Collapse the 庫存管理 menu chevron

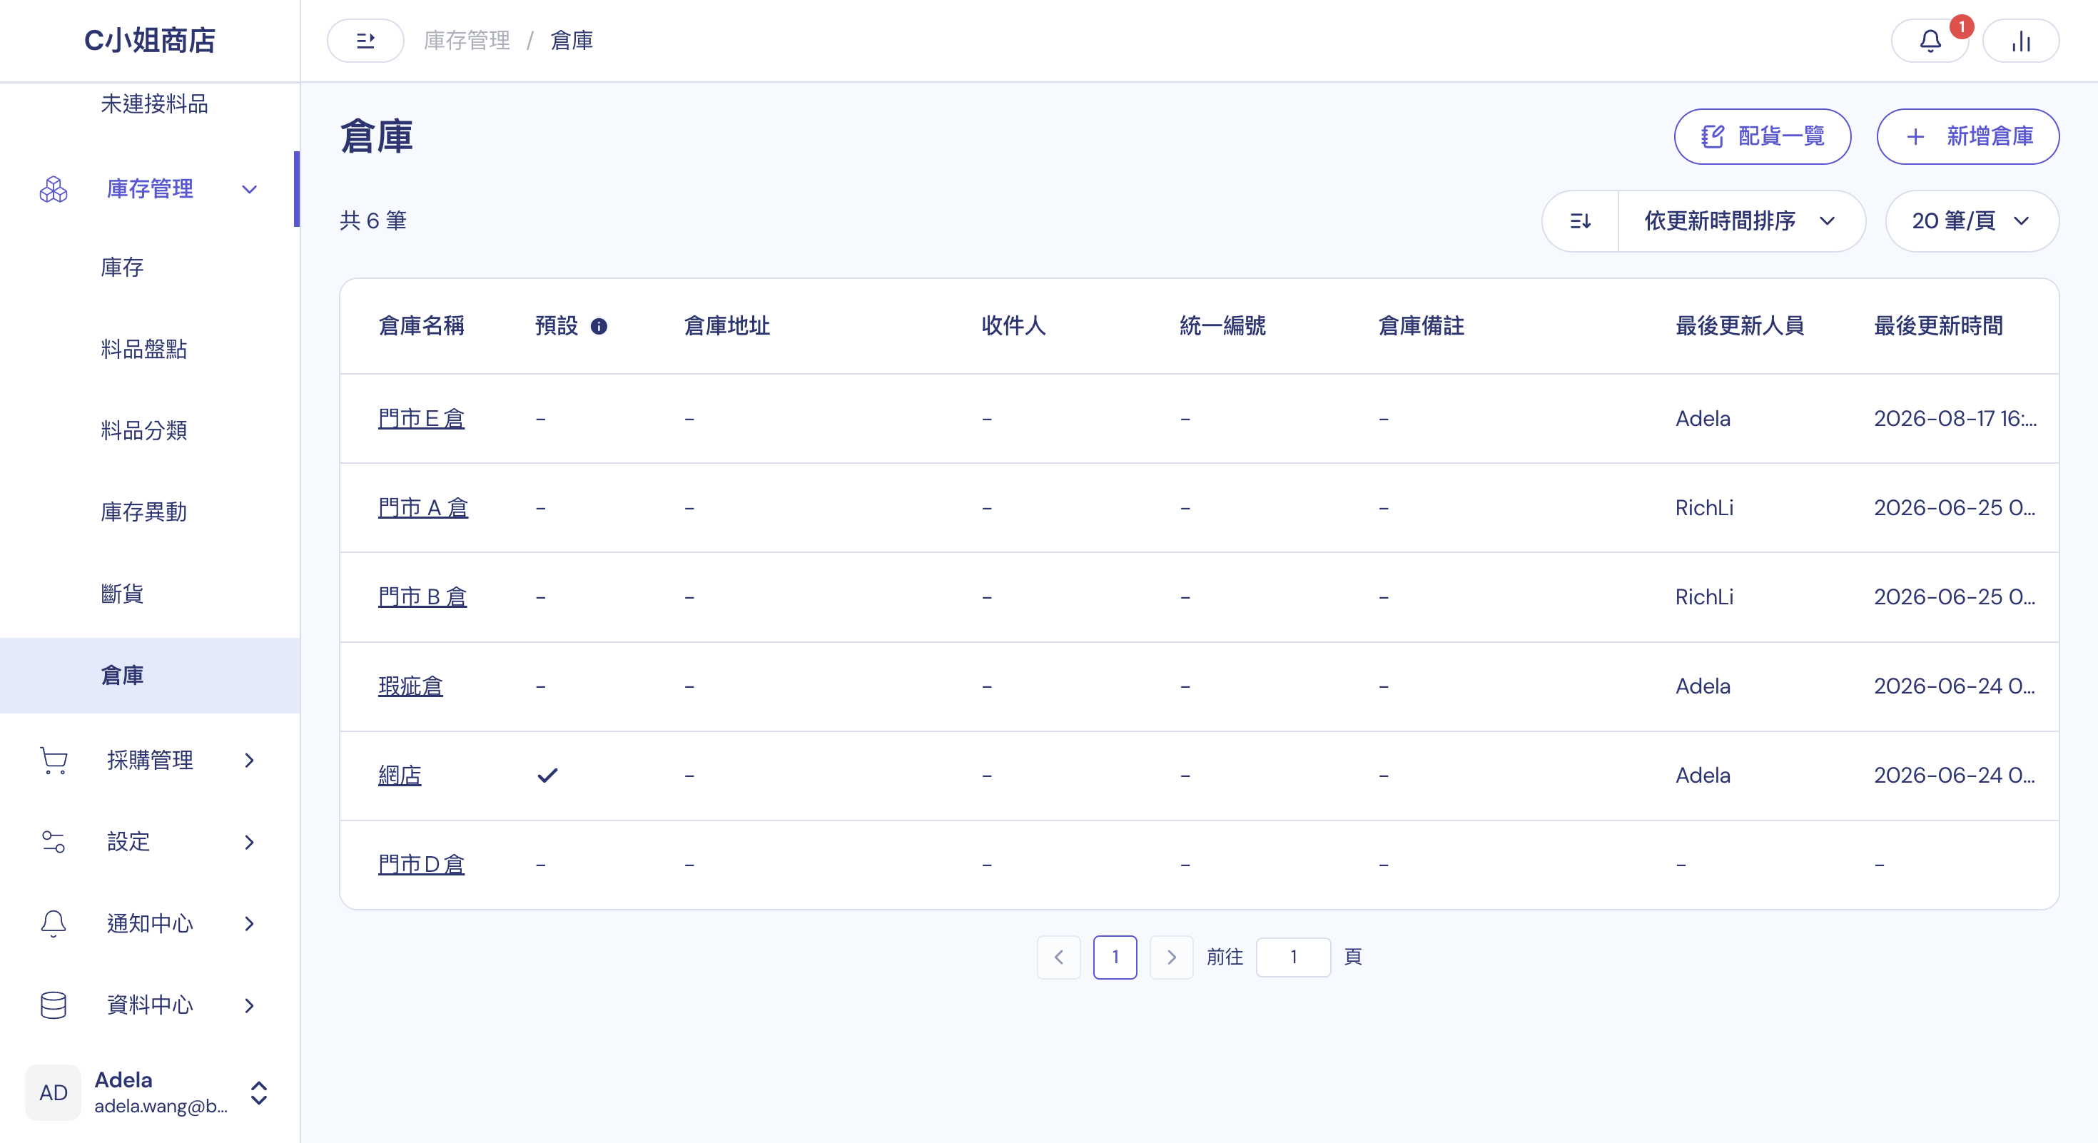point(249,189)
